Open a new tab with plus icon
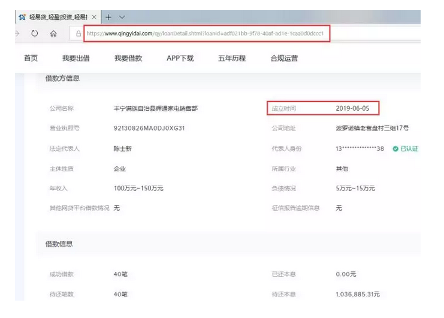Viewport: 444px width, 318px height. pos(108,17)
